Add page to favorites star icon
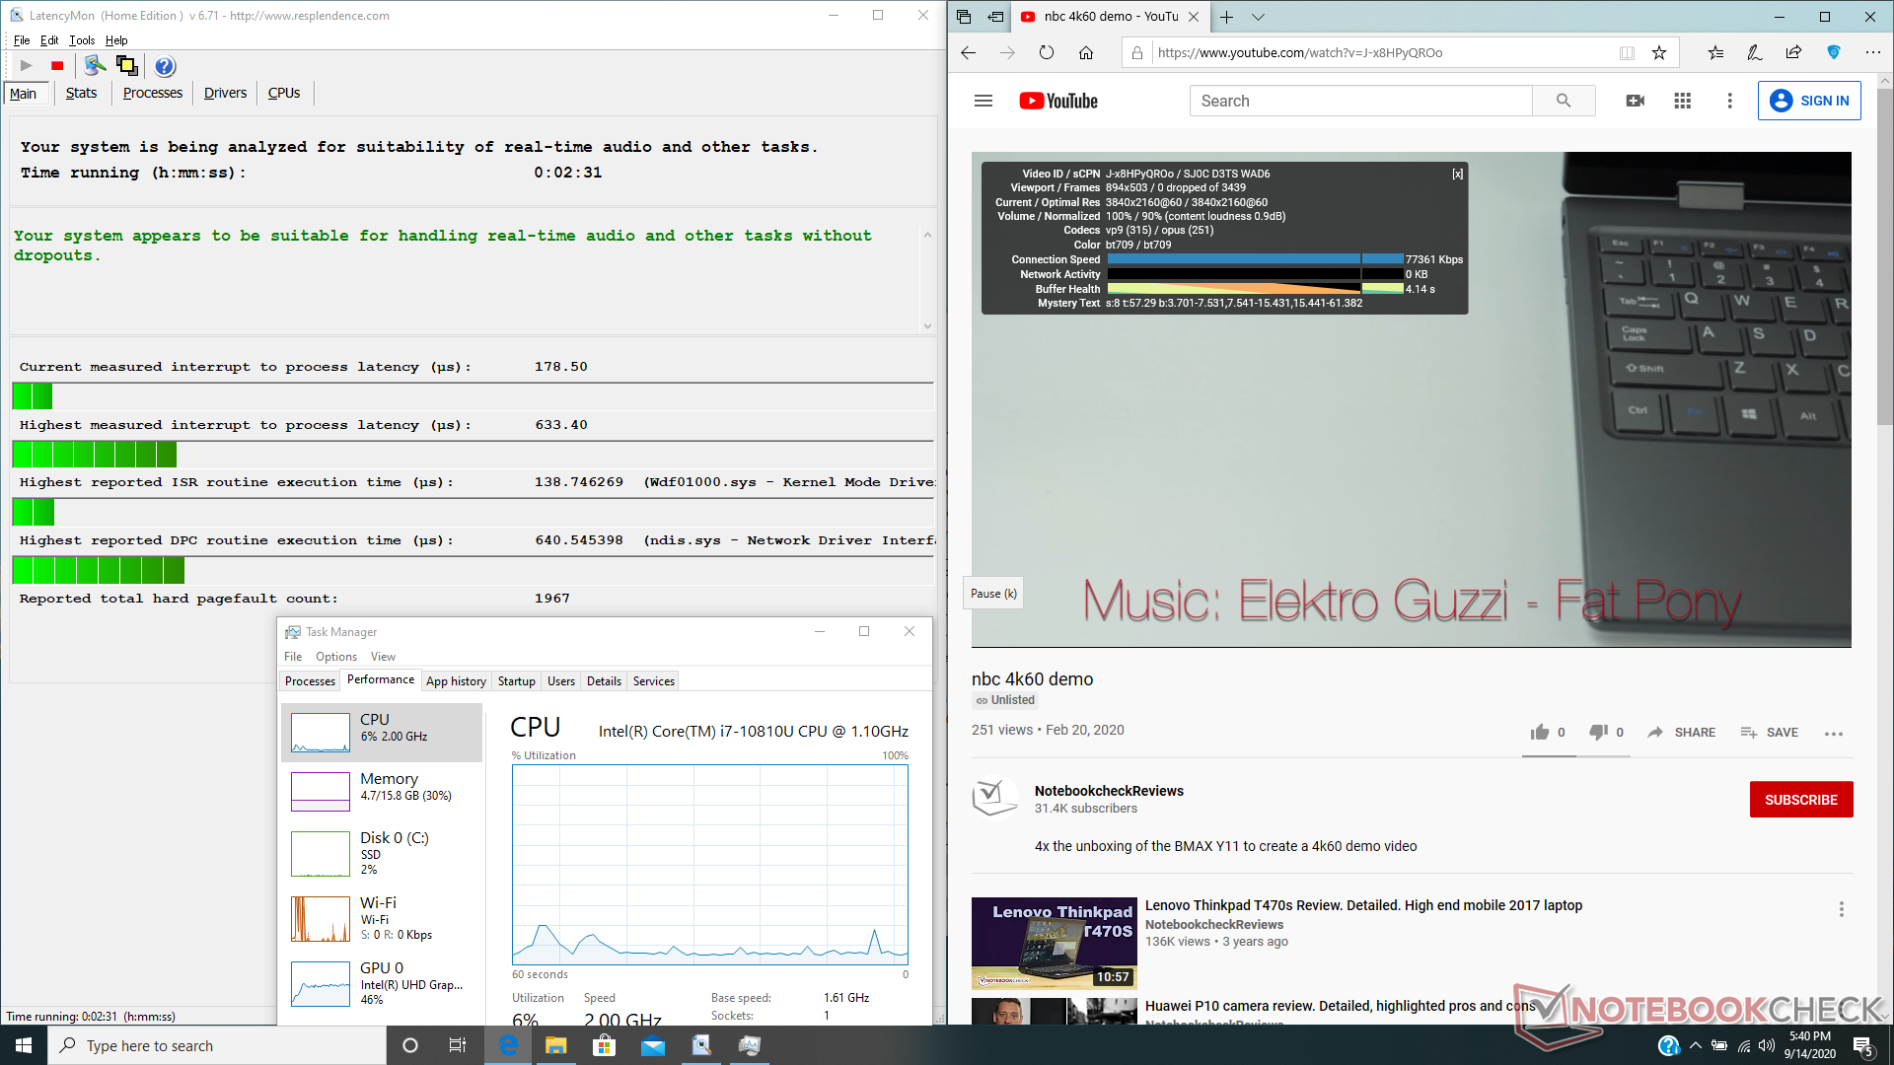The image size is (1894, 1065). point(1659,52)
